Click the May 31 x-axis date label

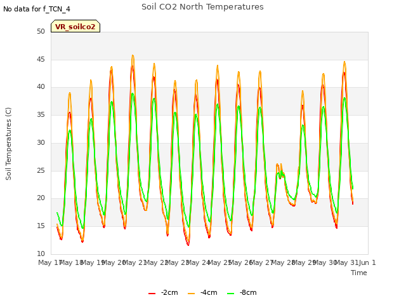click(347, 262)
